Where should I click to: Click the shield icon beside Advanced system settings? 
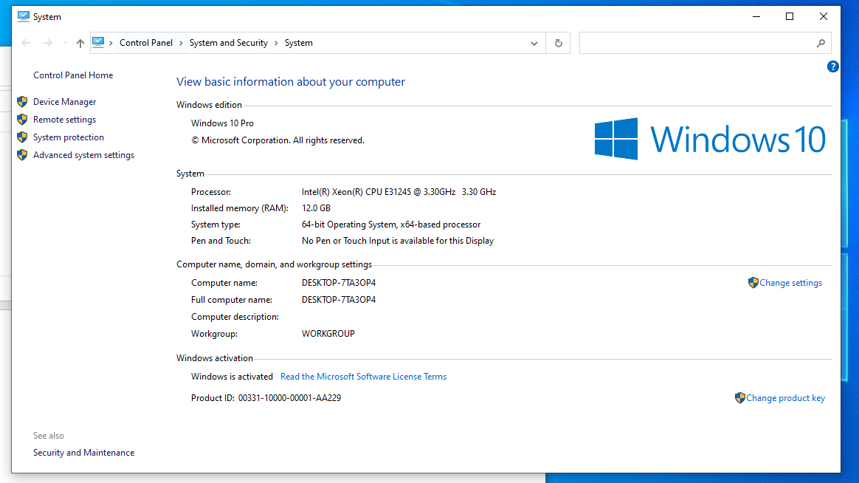22,155
